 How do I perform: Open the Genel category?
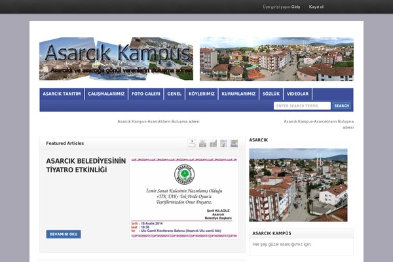click(174, 94)
